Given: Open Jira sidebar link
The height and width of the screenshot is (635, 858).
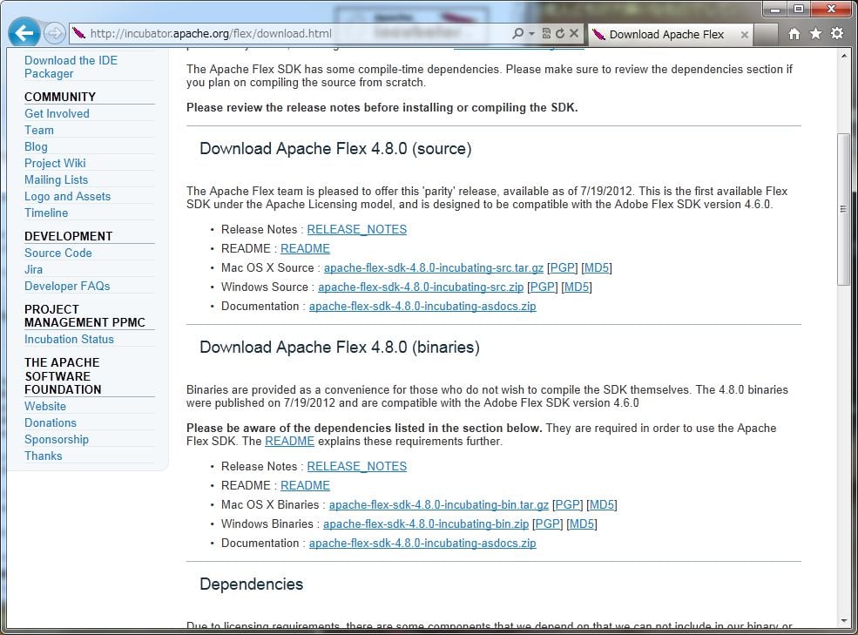Looking at the screenshot, I should coord(33,269).
